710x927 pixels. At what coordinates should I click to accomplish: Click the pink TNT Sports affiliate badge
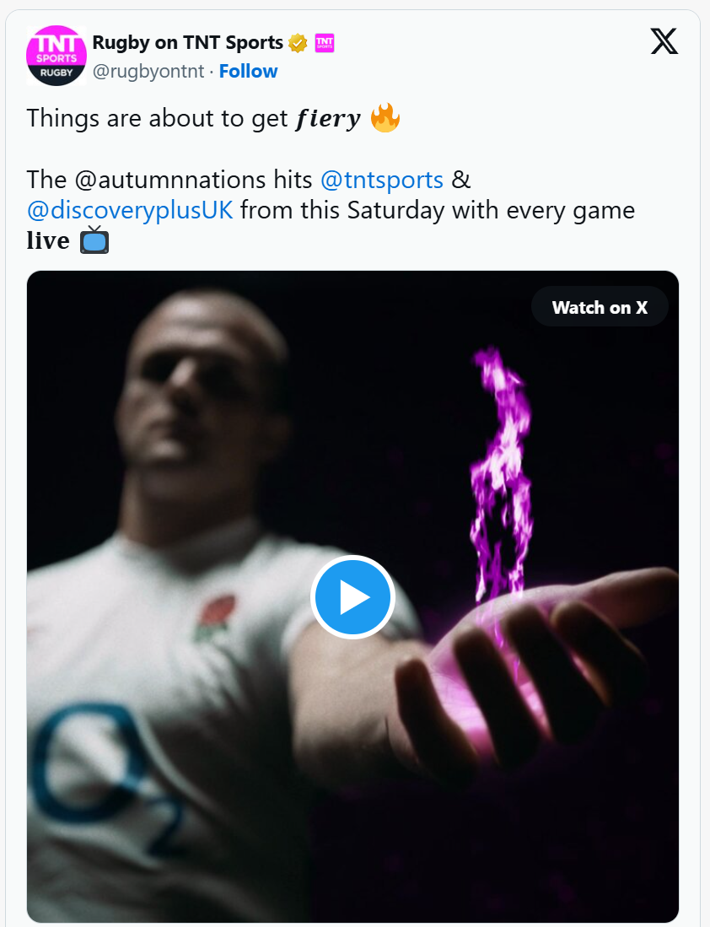[324, 42]
